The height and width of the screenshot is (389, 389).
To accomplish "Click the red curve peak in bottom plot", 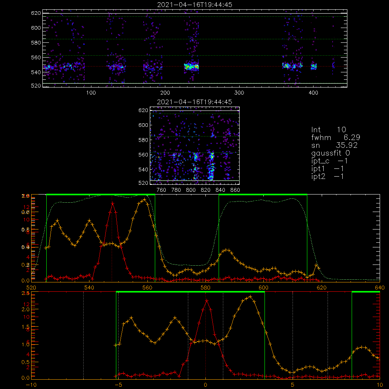I will pyautogui.click(x=207, y=300).
